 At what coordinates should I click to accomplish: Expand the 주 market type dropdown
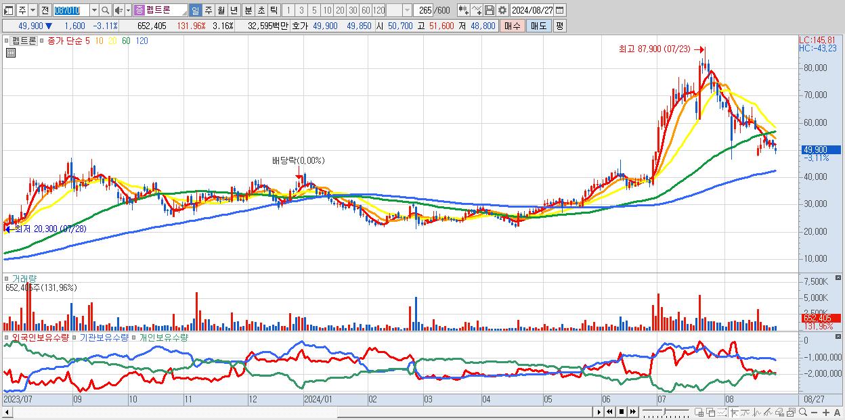click(x=32, y=10)
